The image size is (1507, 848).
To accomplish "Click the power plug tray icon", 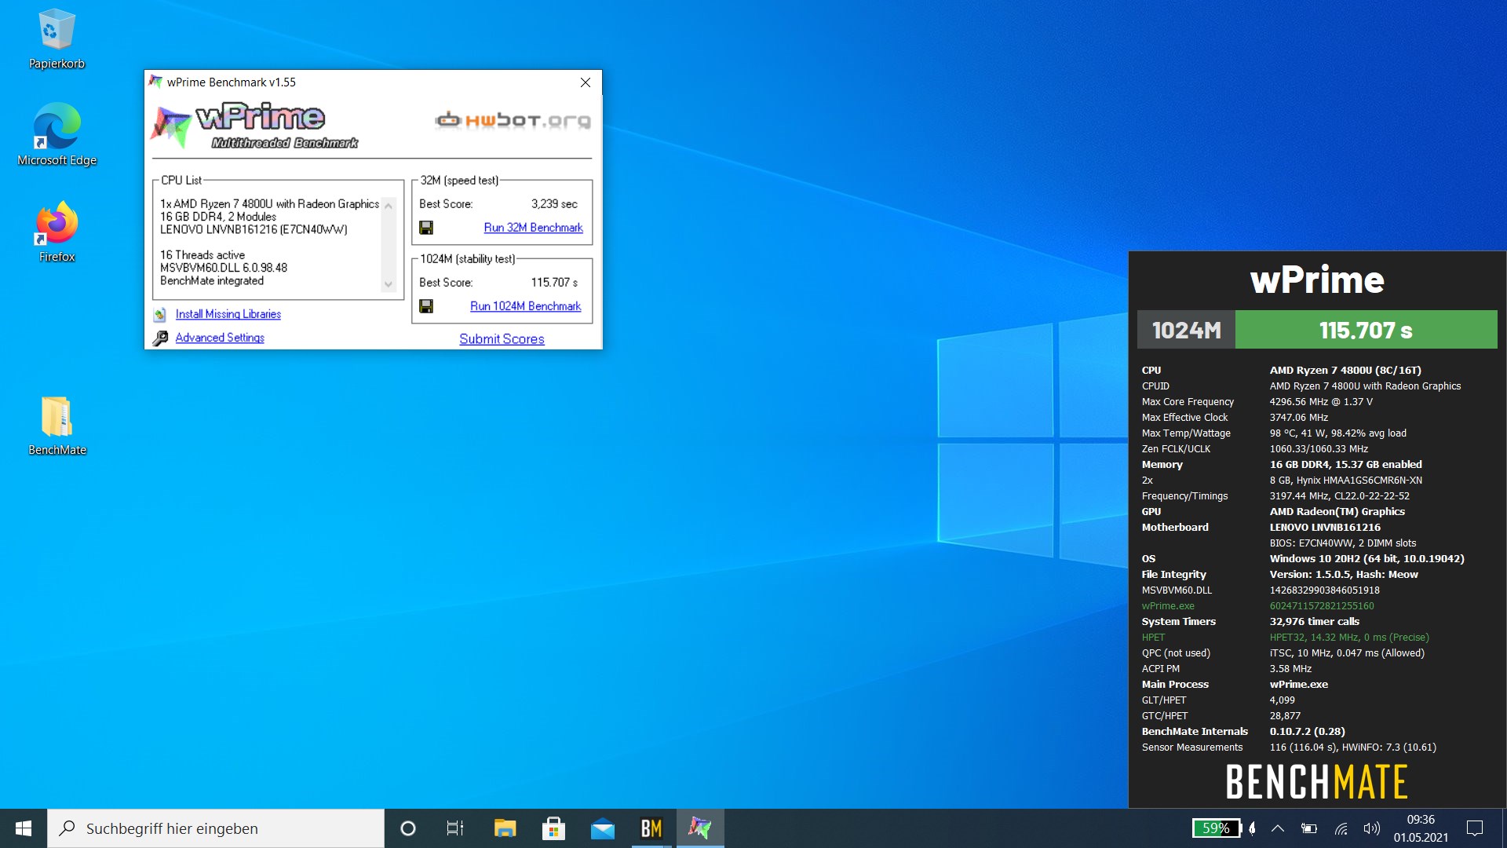I will 1253,828.
